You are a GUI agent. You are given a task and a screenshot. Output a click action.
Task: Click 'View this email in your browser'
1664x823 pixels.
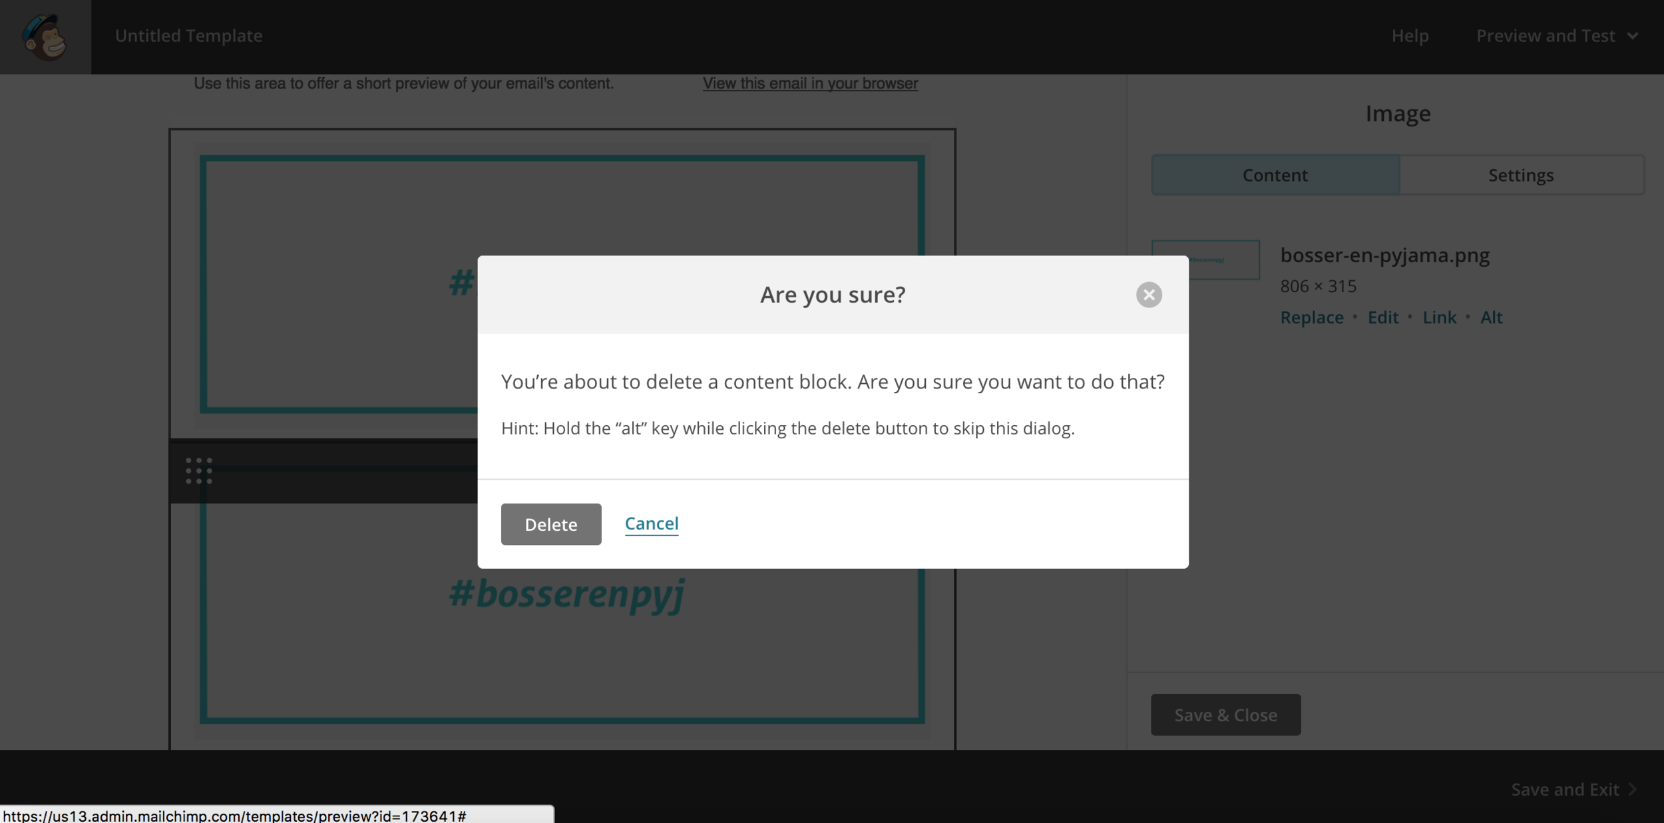(810, 84)
